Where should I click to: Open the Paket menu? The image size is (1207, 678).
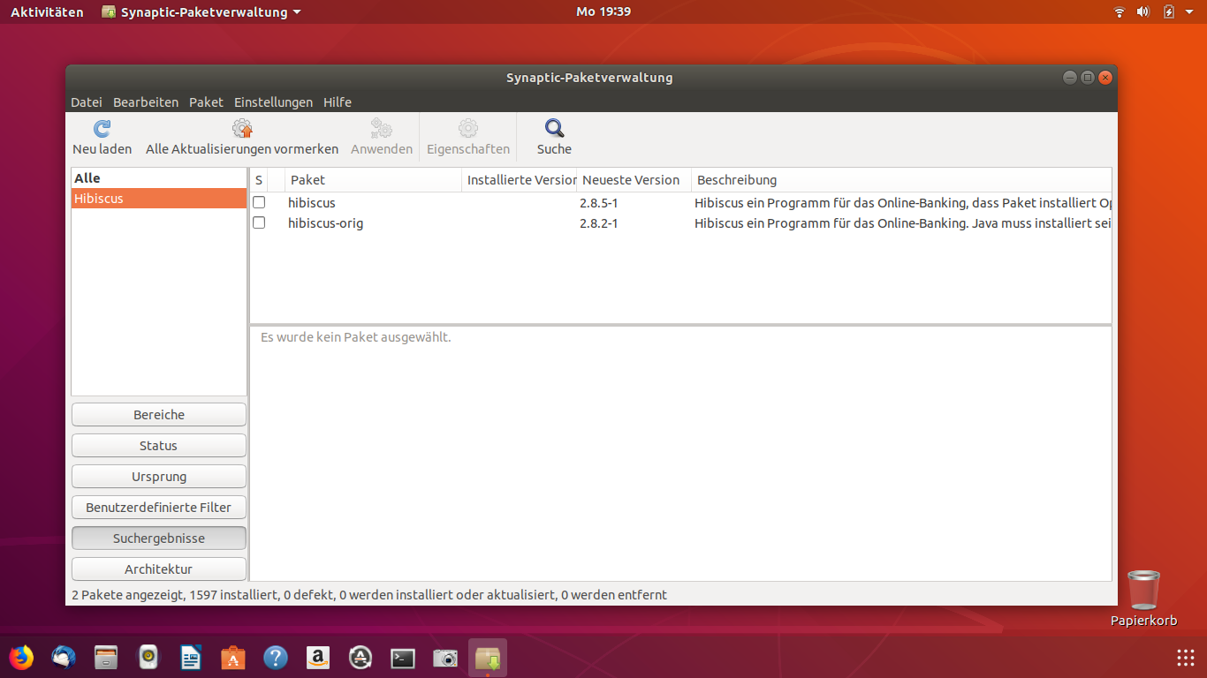(x=206, y=102)
